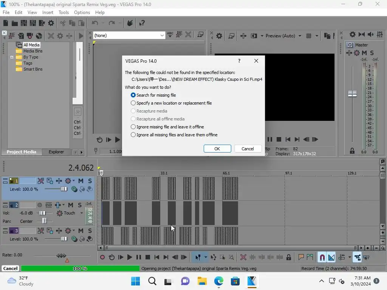
Task: Click Cancel in the missing file dialog
Action: 248,149
